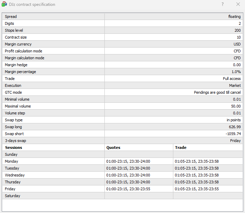Image resolution: width=245 pixels, height=213 pixels.
Task: Click the Swap short value -1059.74
Action: tap(233, 134)
